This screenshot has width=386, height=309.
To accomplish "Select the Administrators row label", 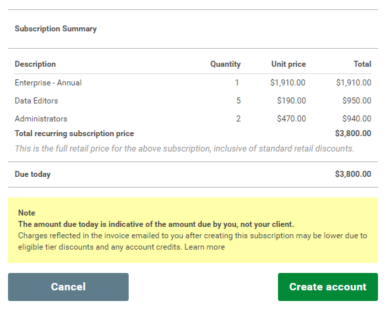I will pos(41,119).
